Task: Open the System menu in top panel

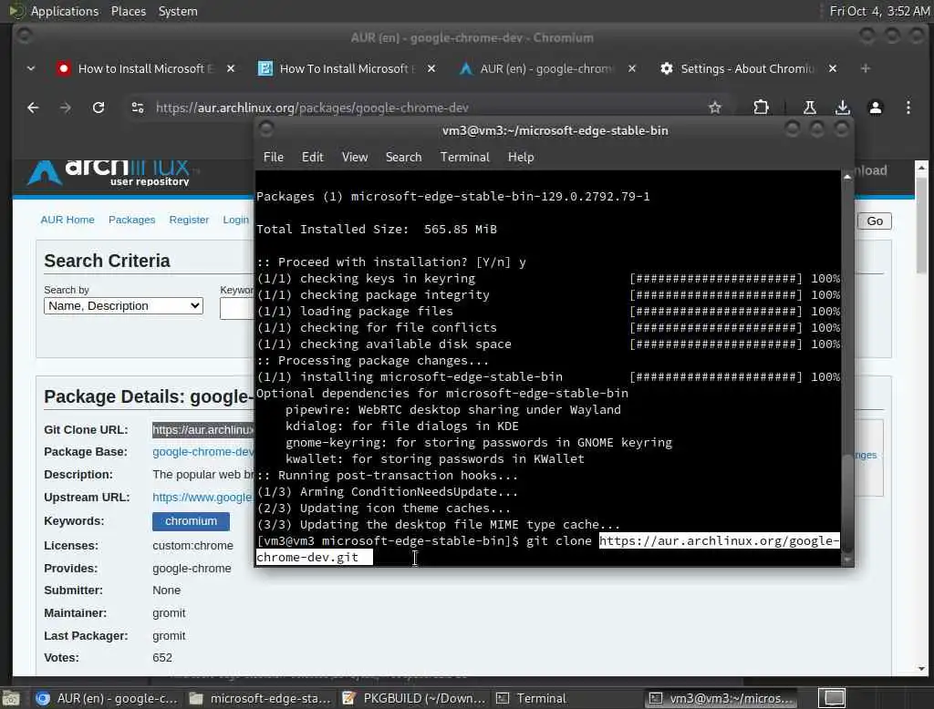Action: [178, 11]
